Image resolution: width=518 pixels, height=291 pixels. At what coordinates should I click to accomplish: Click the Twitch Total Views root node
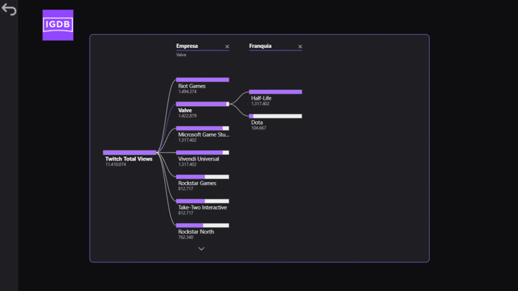click(x=128, y=159)
